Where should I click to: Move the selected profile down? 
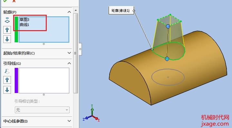click(7, 39)
